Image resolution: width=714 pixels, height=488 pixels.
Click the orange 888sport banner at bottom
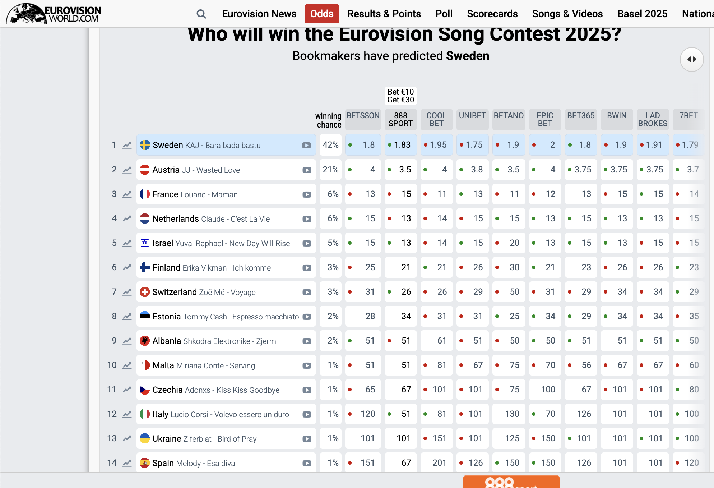click(511, 482)
